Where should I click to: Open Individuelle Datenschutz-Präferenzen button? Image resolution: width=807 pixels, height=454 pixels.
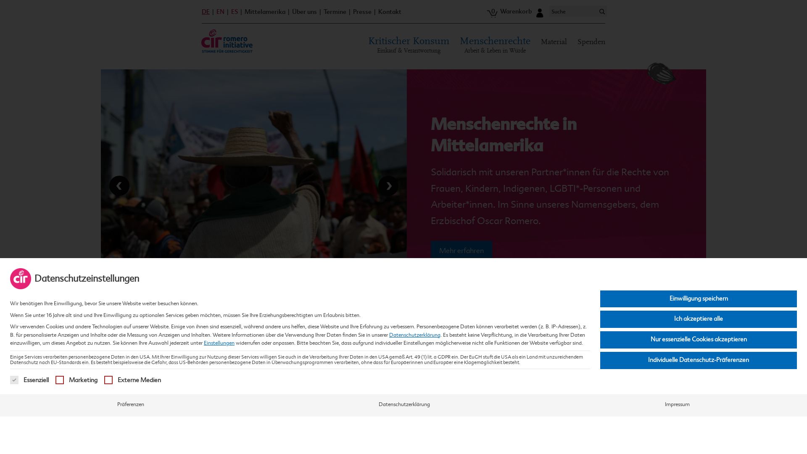coord(699,360)
